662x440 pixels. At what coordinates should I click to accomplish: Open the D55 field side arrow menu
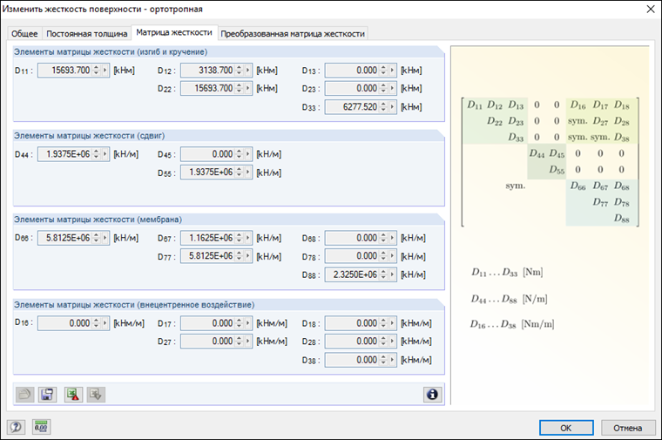248,173
